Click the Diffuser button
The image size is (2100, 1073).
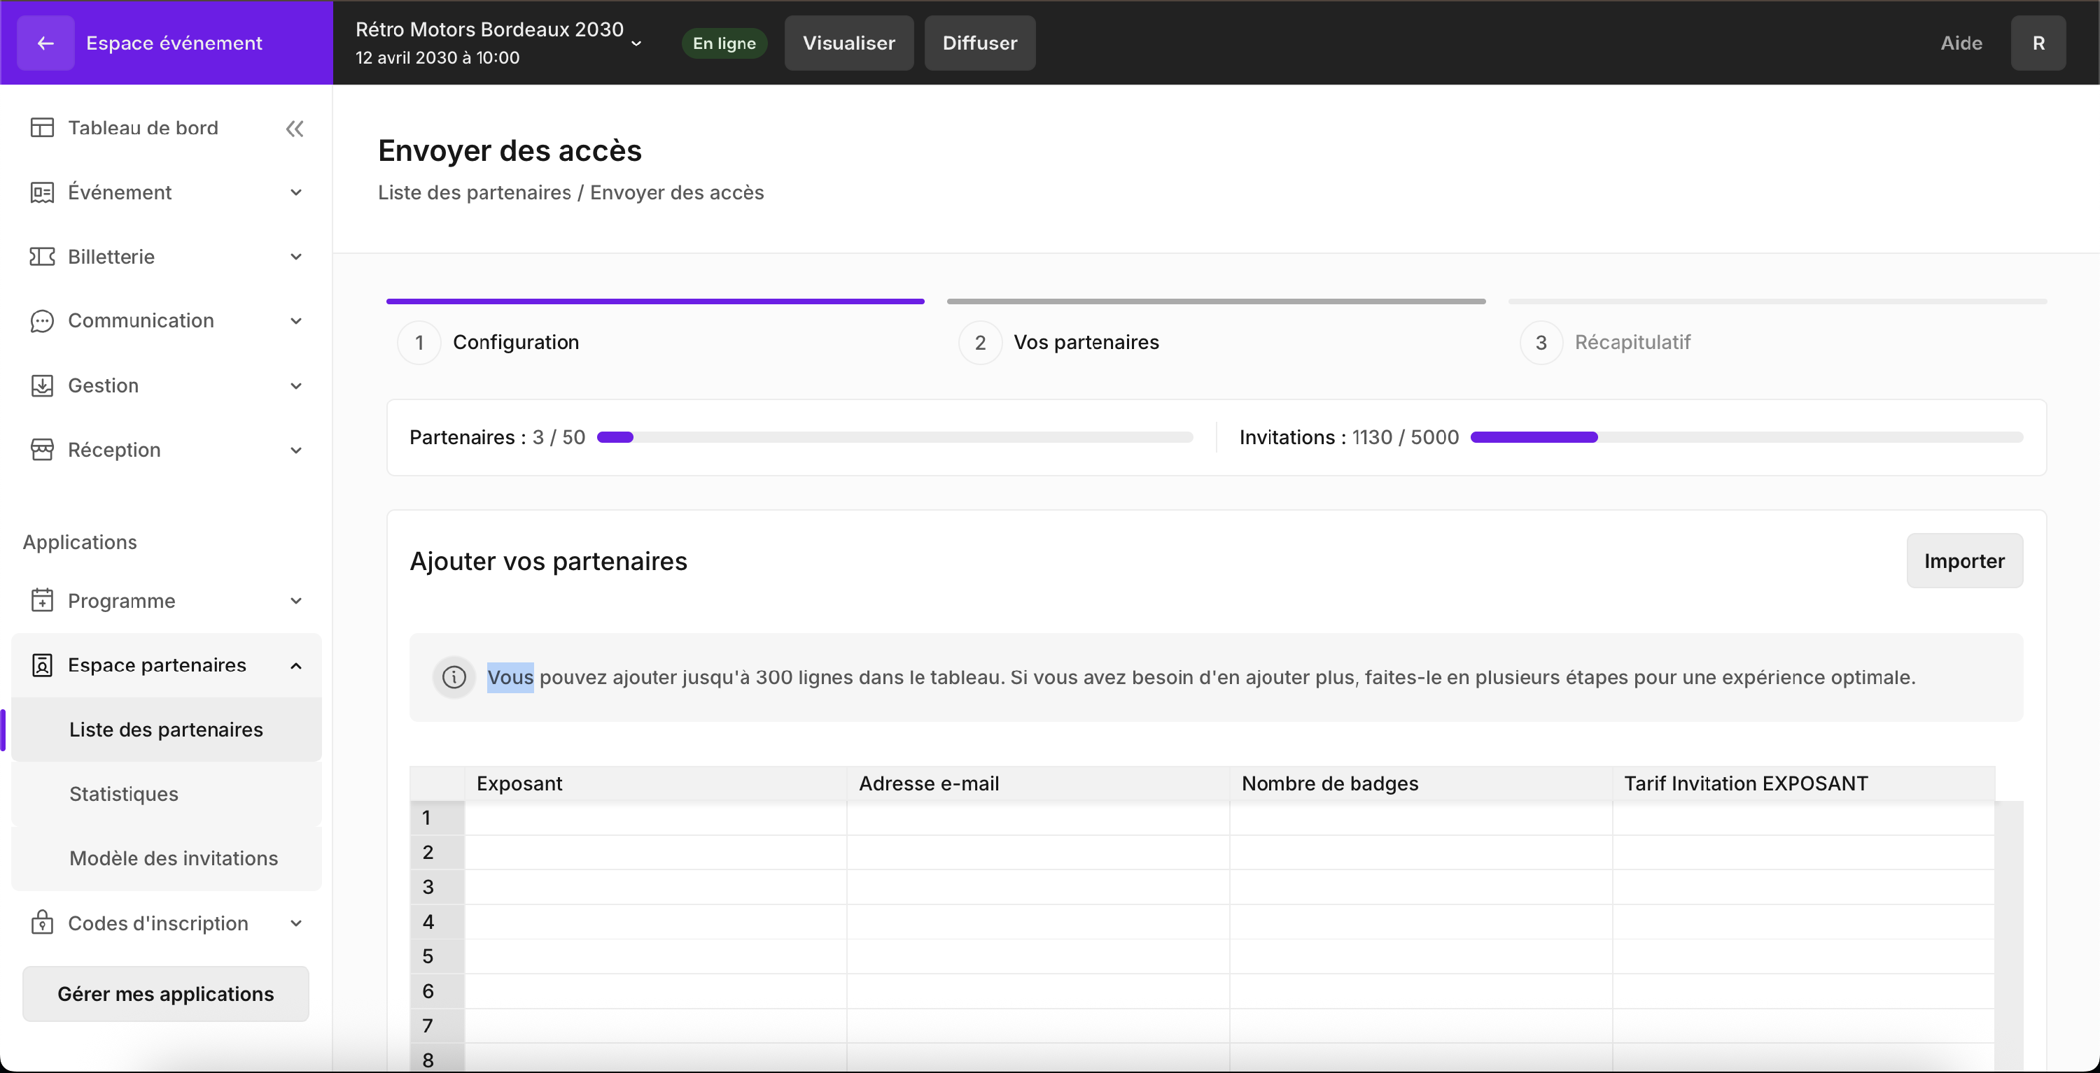coord(979,43)
